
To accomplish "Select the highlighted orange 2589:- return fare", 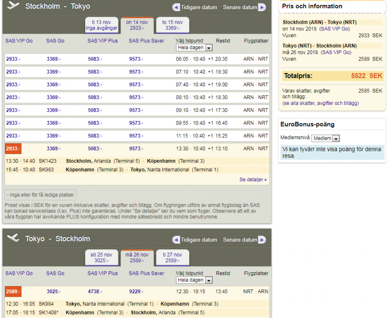I will (x=13, y=291).
